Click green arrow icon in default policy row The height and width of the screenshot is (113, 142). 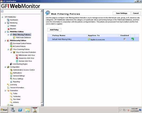click(133, 39)
